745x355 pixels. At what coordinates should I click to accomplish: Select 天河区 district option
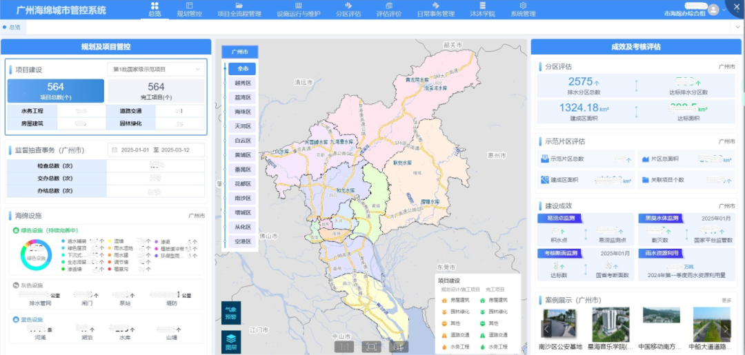tap(242, 126)
